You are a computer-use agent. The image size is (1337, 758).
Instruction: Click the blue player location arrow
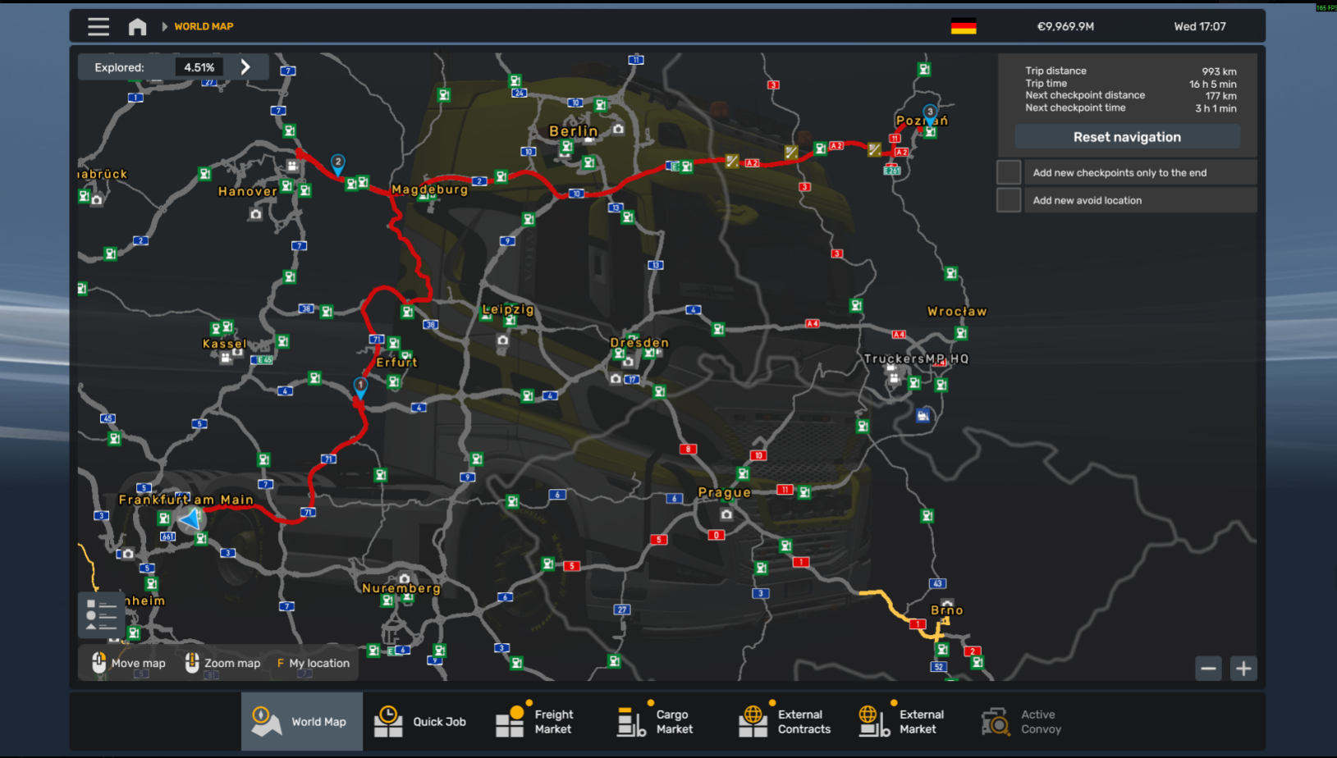pyautogui.click(x=192, y=518)
